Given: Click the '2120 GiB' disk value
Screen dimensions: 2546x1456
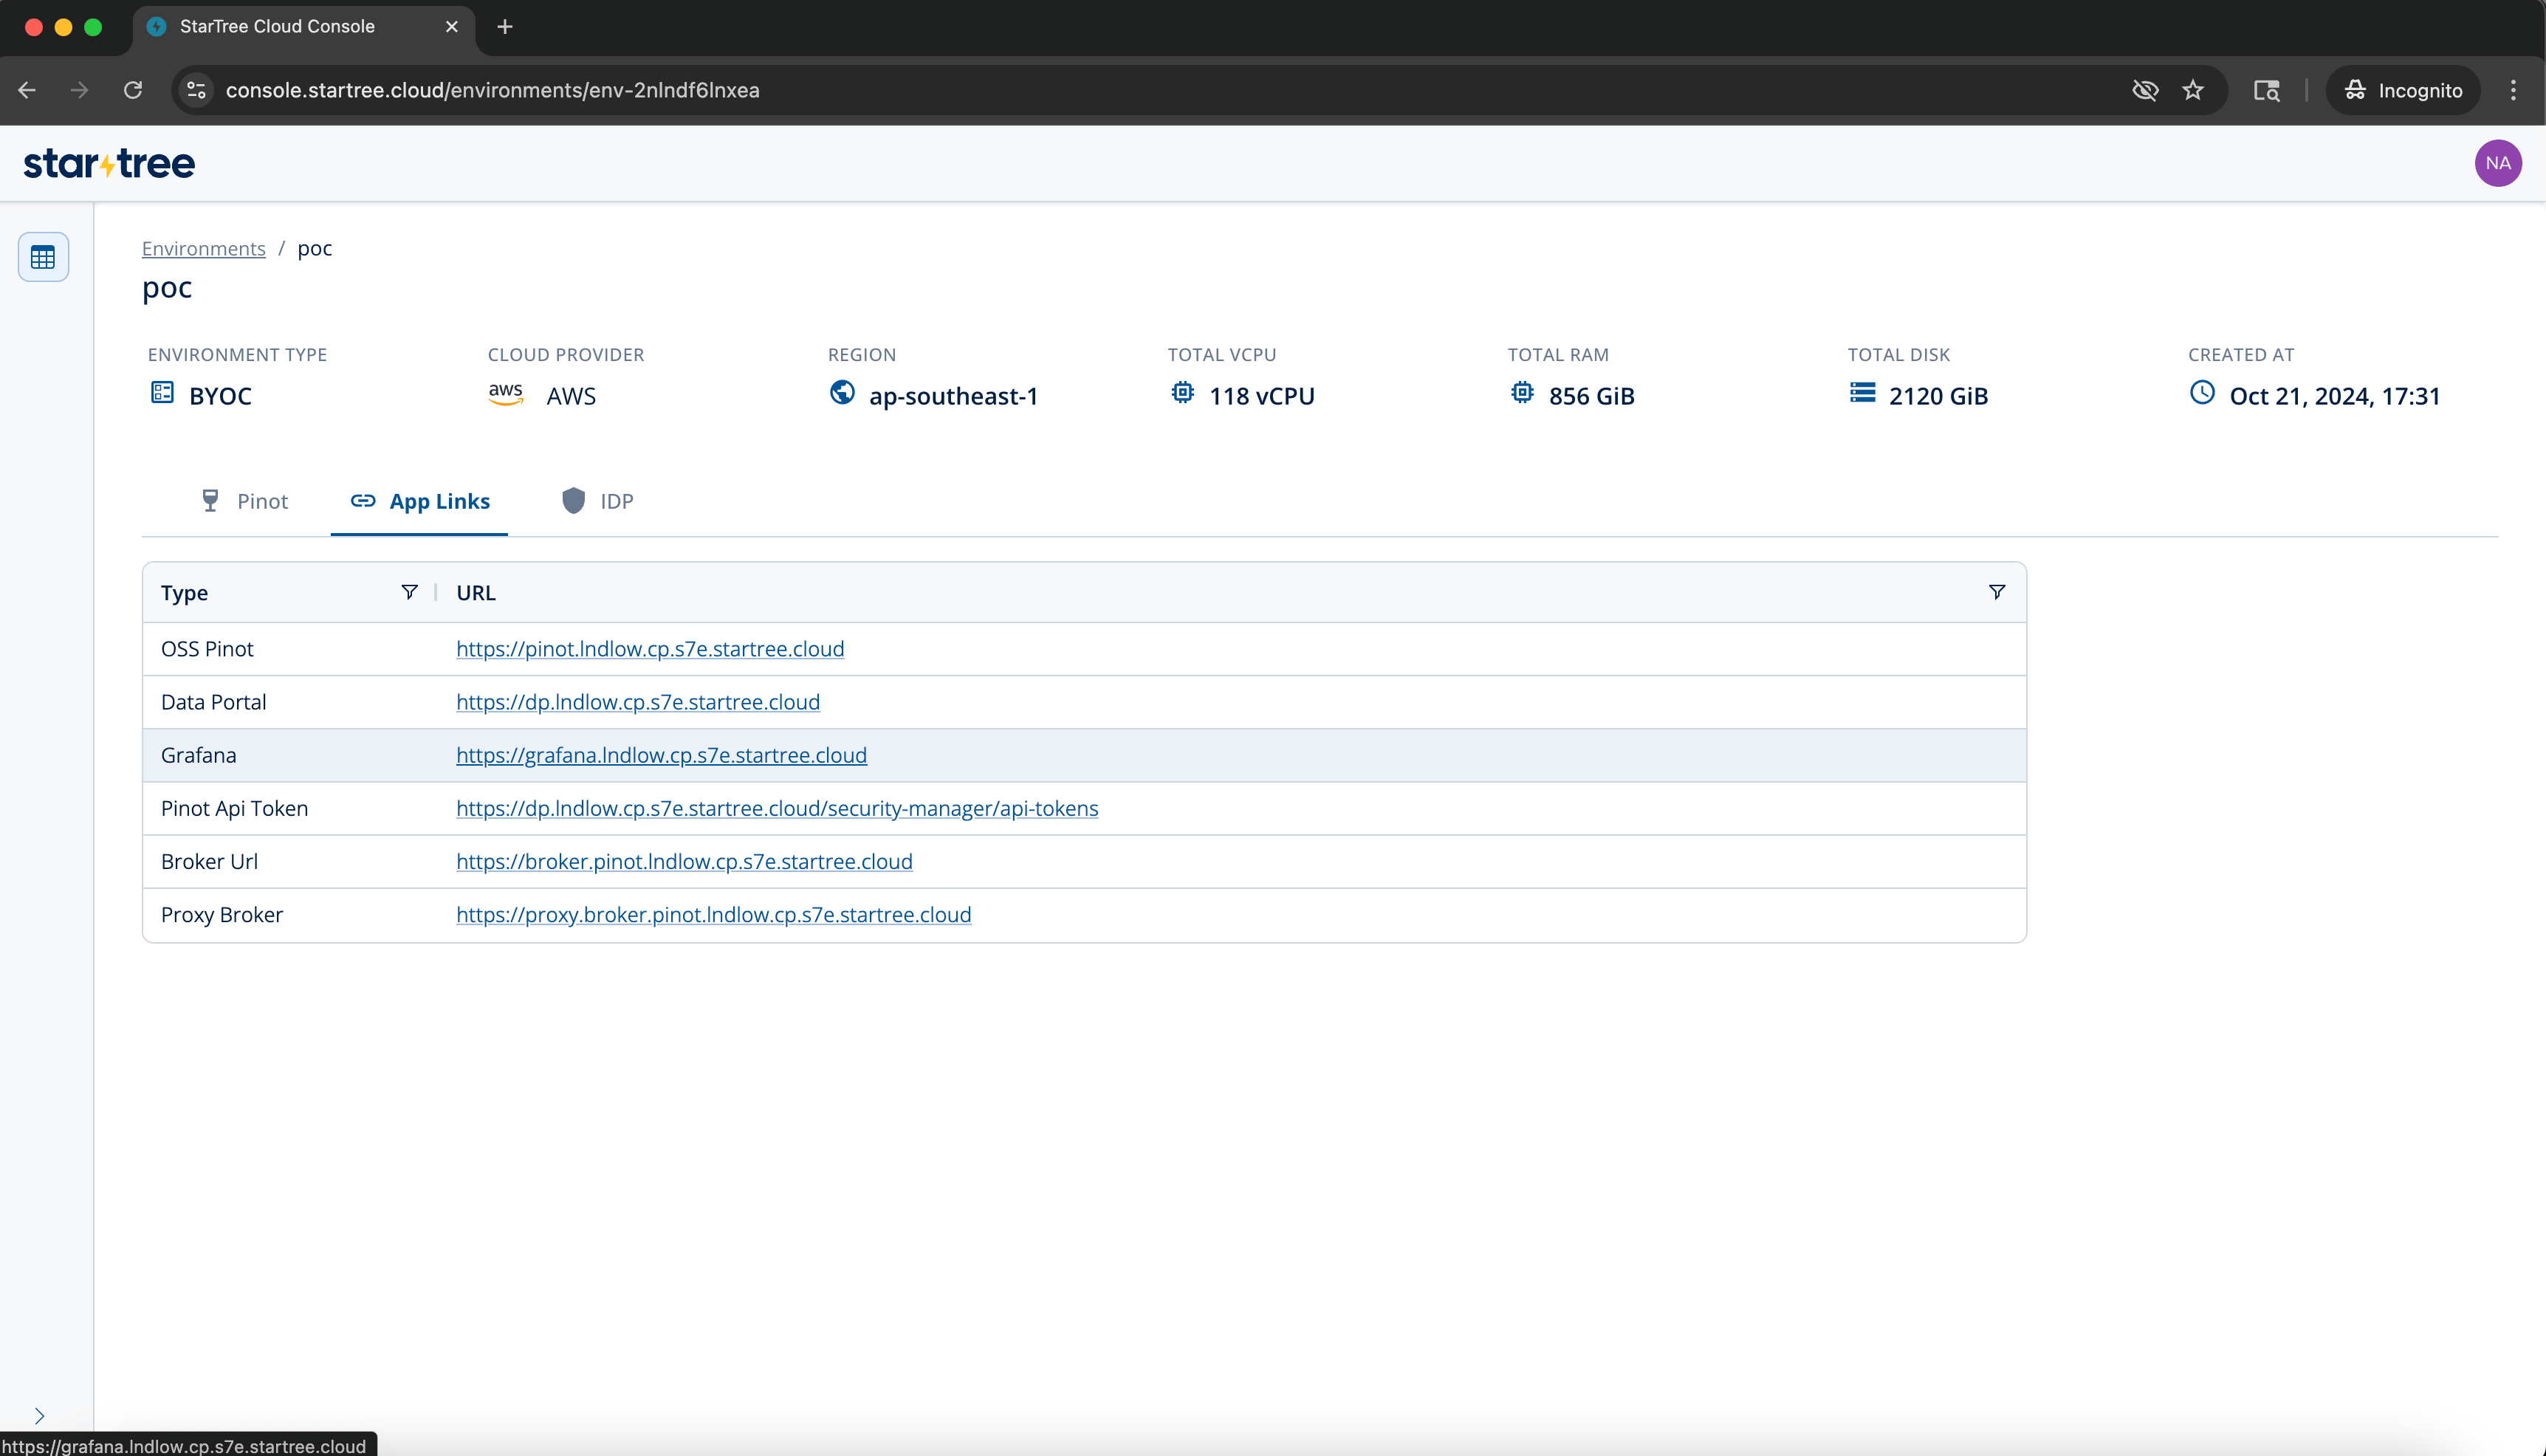Looking at the screenshot, I should 1938,396.
